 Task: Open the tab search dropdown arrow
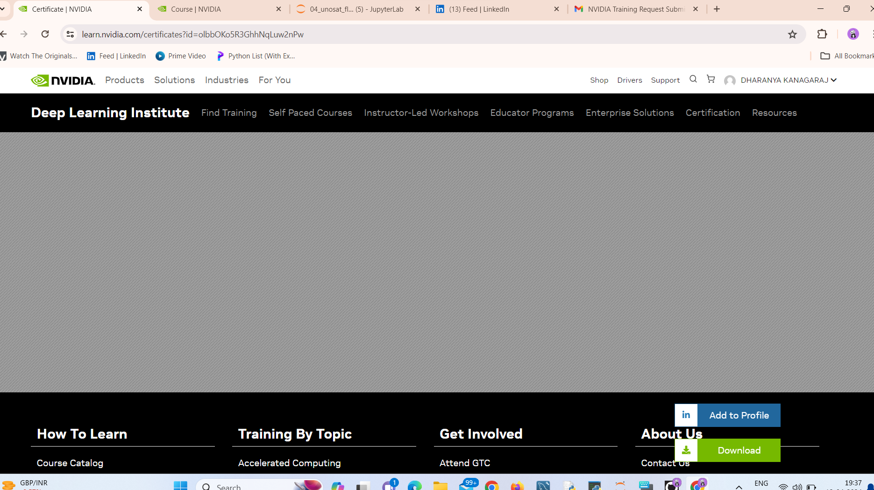pos(3,9)
